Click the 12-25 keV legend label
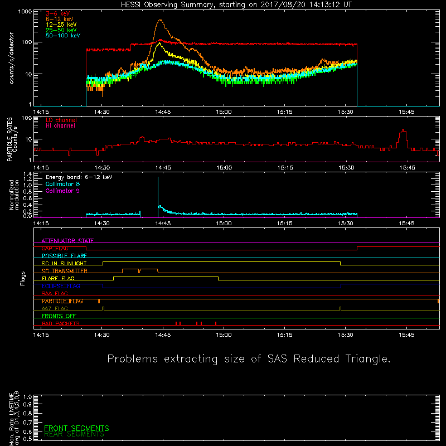This screenshot has height=446, width=446. [x=61, y=25]
